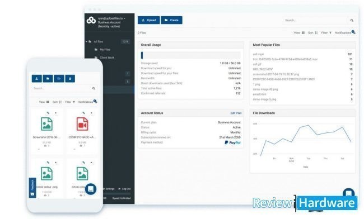Viewport: 364px width, 219px height.
Task: Click the mobile chat bubble icon
Action: point(91,189)
